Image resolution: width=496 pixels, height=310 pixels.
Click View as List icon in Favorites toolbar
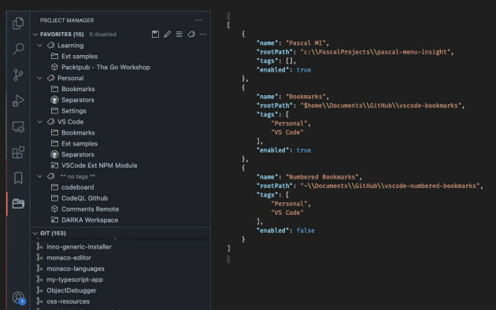coord(179,34)
